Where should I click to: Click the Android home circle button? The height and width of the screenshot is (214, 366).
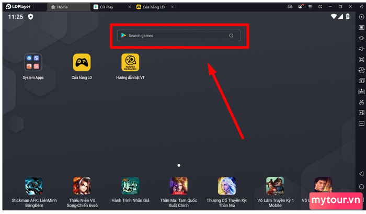[x=361, y=187]
